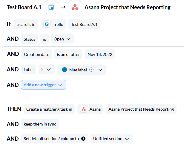Click the blue label color dot
This screenshot has width=184, height=149.
coord(65,70)
